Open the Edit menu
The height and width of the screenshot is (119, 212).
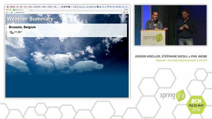click(x=21, y=7)
